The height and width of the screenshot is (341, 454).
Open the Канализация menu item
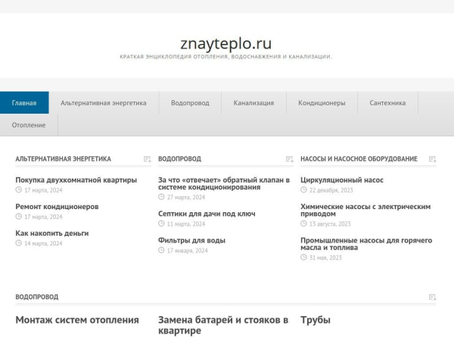point(253,102)
